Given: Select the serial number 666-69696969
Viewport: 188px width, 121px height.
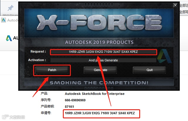Looking at the screenshot, I should (75, 100).
